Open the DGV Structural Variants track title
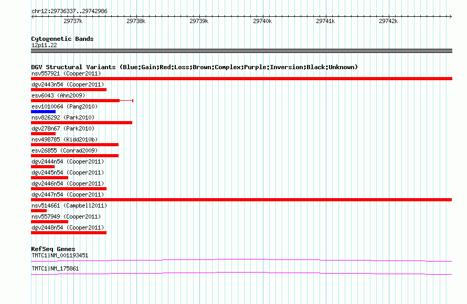This screenshot has height=304, width=467. pyautogui.click(x=195, y=67)
